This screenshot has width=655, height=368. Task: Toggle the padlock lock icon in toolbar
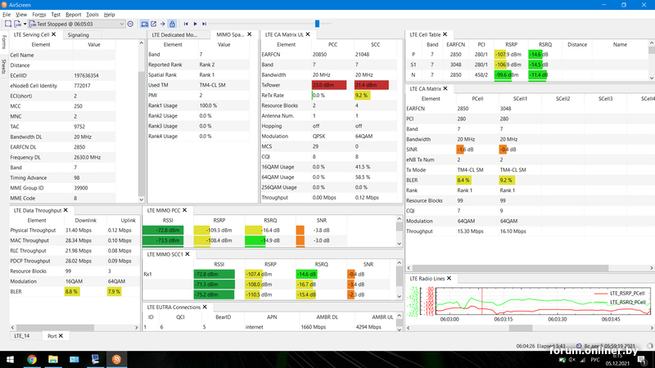[x=171, y=25]
